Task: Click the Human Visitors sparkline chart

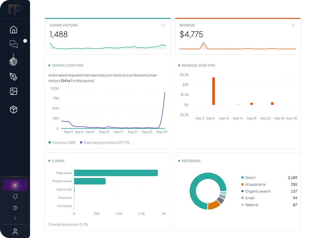Action: [x=108, y=46]
